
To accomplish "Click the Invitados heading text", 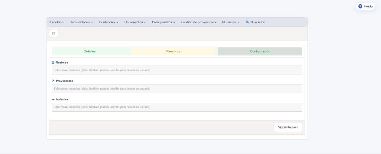I will 62,100.
